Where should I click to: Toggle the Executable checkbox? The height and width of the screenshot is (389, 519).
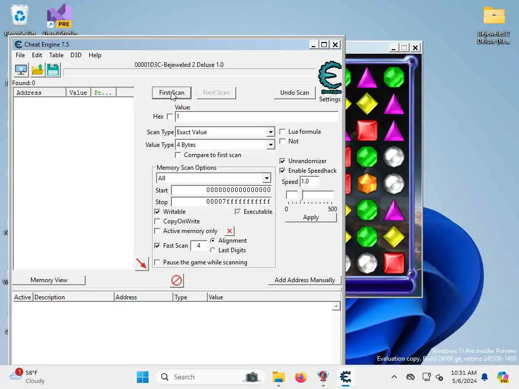point(237,212)
